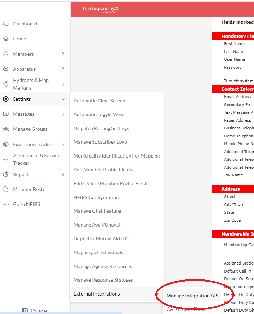Expand the Messages submenu chevron

pyautogui.click(x=63, y=114)
